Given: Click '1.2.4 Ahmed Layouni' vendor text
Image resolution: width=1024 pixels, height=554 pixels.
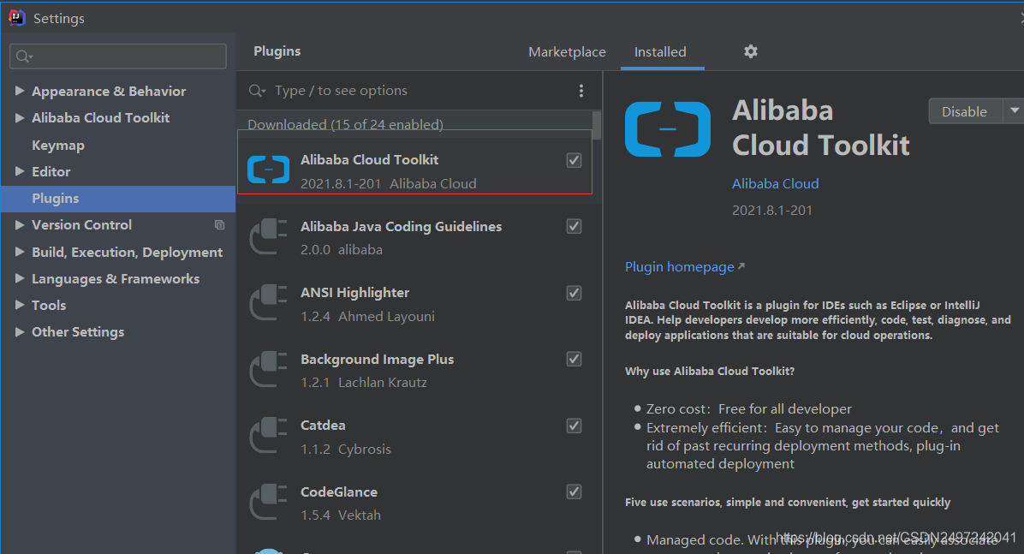Looking at the screenshot, I should [367, 316].
